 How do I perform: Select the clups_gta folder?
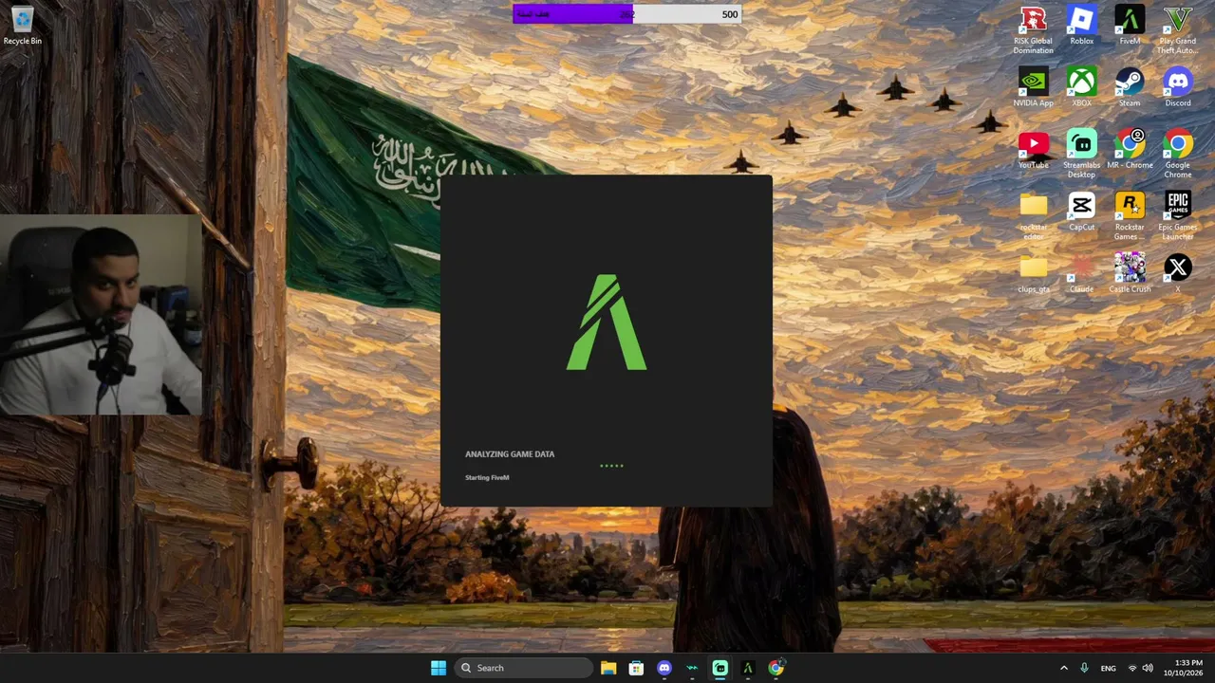tap(1033, 273)
